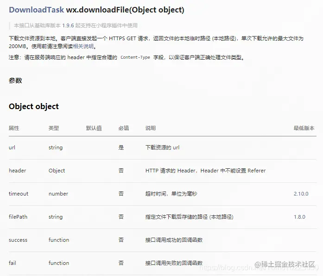This screenshot has width=323, height=276.
Task: Click the Object object subheading
Action: [x=34, y=106]
